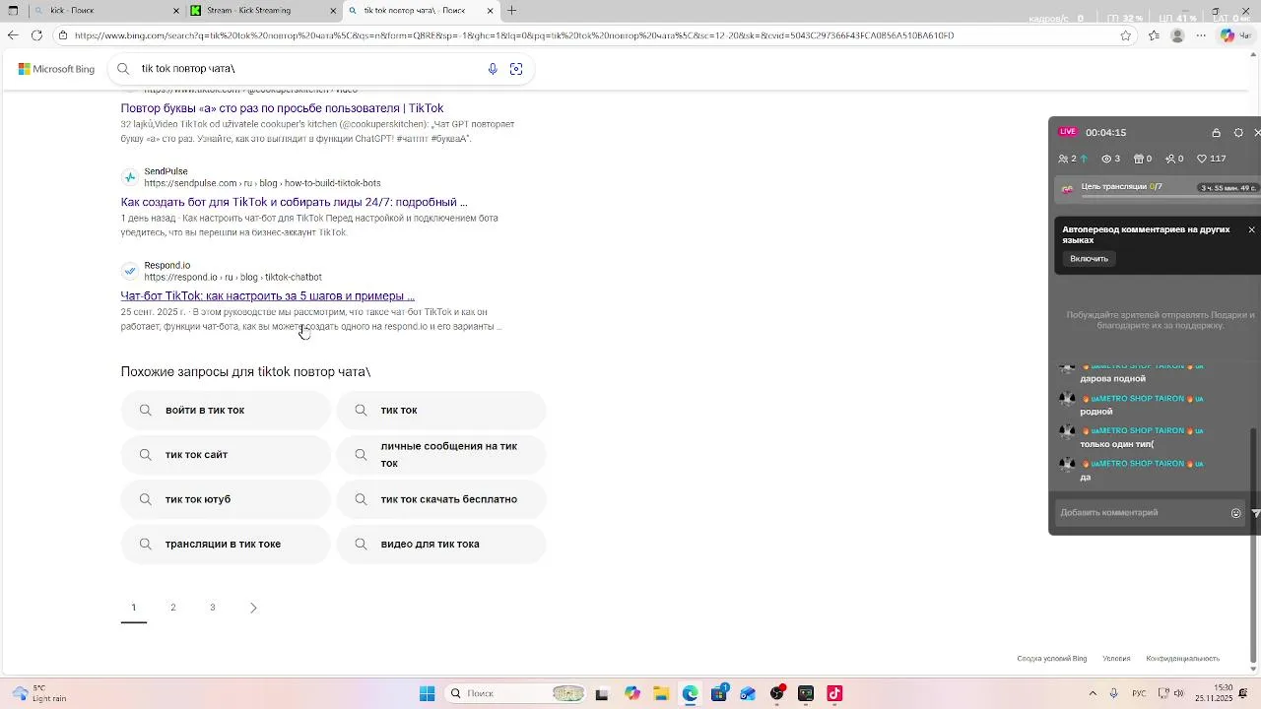Open the Сводка условий Bing footer link
The height and width of the screenshot is (709, 1261).
click(1051, 659)
